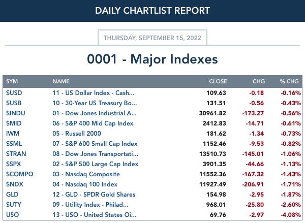Open the $USB symbol link
Screen dimensions: 305x223
[x=14, y=103]
